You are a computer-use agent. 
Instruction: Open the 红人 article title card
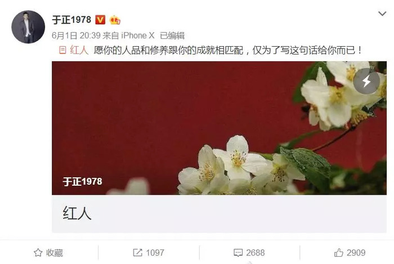[x=219, y=214]
